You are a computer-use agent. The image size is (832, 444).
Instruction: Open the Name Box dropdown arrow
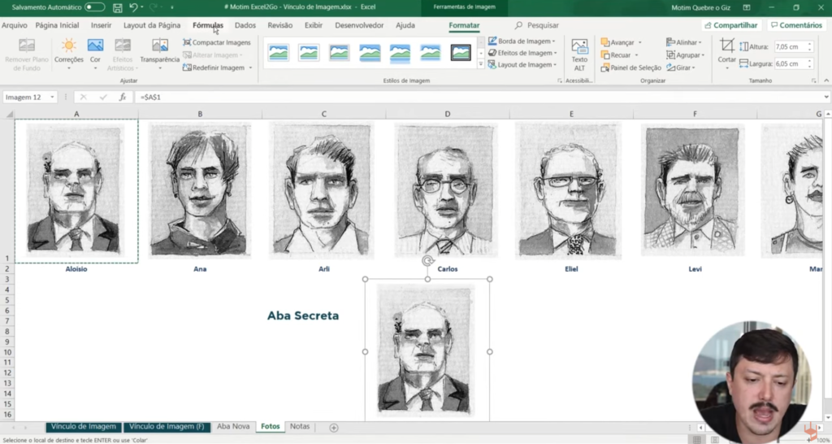pyautogui.click(x=52, y=98)
